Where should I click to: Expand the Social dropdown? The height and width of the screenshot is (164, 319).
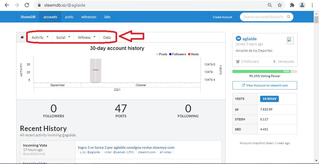(x=63, y=37)
